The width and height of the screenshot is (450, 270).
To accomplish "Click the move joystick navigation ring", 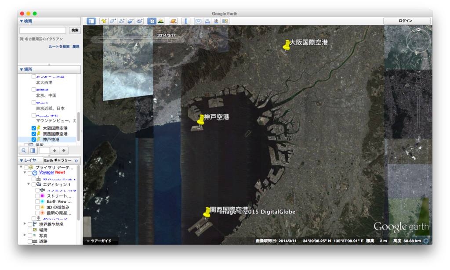I will (418, 63).
